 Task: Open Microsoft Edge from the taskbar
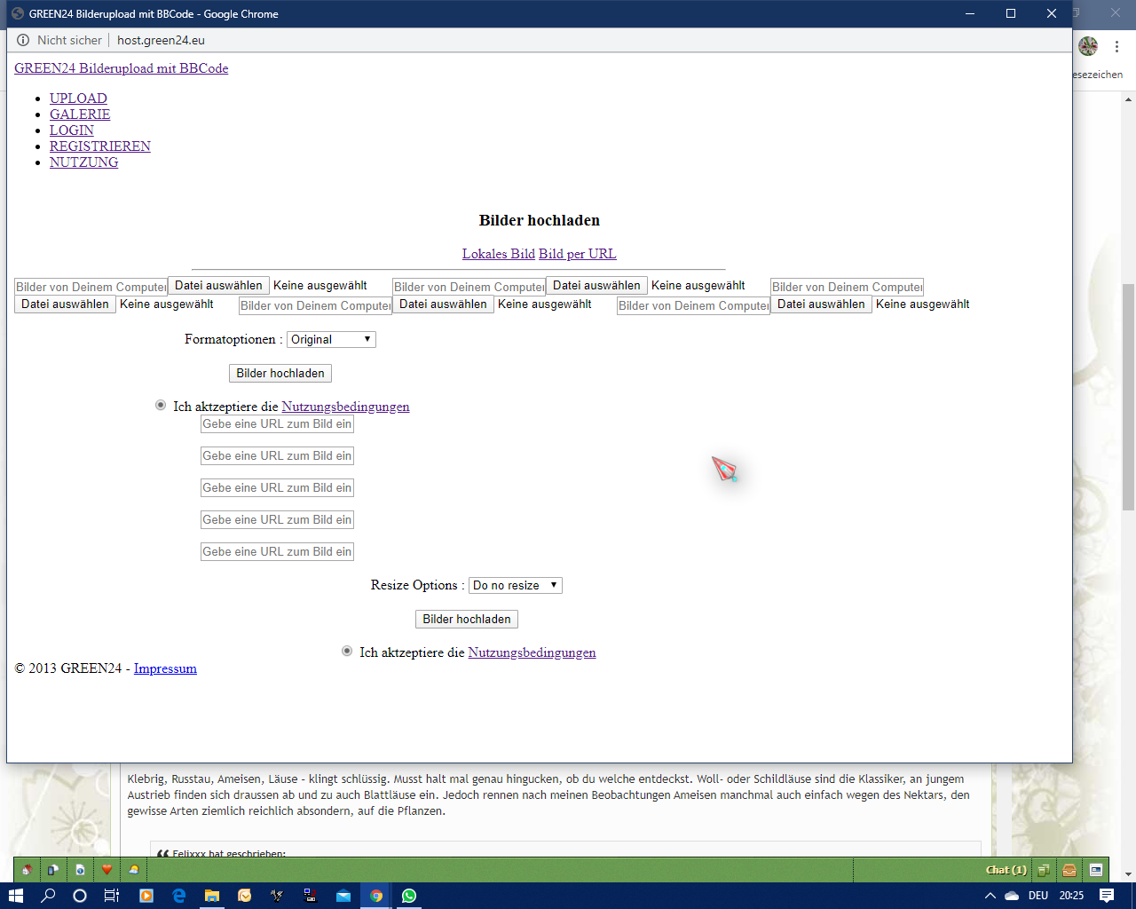[x=179, y=896]
